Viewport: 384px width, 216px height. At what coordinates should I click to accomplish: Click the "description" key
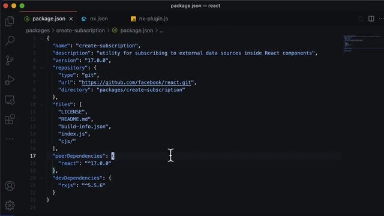point(71,53)
